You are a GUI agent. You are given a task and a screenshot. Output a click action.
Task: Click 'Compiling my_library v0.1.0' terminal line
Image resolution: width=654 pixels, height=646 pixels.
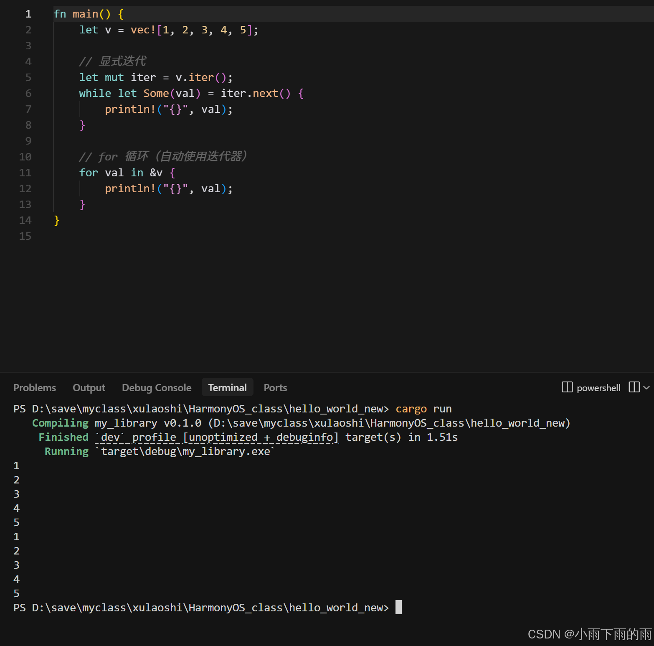click(301, 423)
